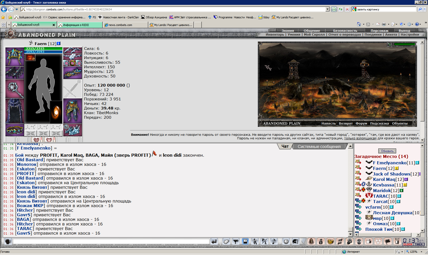Image resolution: width=428 pixels, height=255 pixels.
Task: Click browser back button
Action: 4,9
